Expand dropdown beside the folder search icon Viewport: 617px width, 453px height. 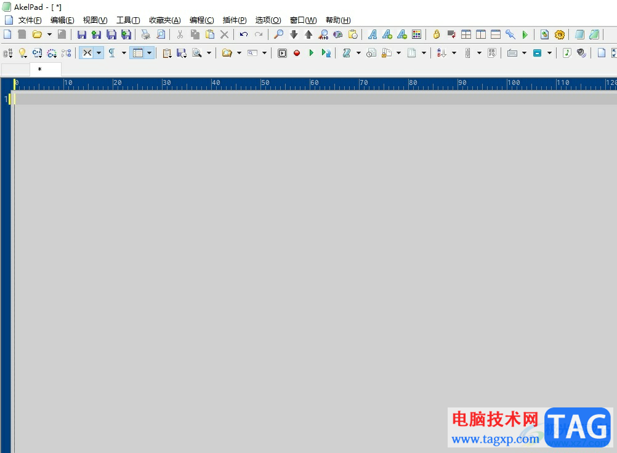click(x=239, y=53)
